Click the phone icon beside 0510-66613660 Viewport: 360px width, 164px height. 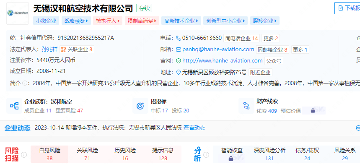[179, 38]
